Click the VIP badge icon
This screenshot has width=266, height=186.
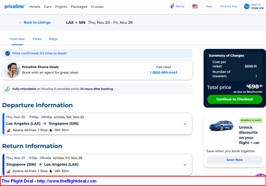(x=247, y=6)
